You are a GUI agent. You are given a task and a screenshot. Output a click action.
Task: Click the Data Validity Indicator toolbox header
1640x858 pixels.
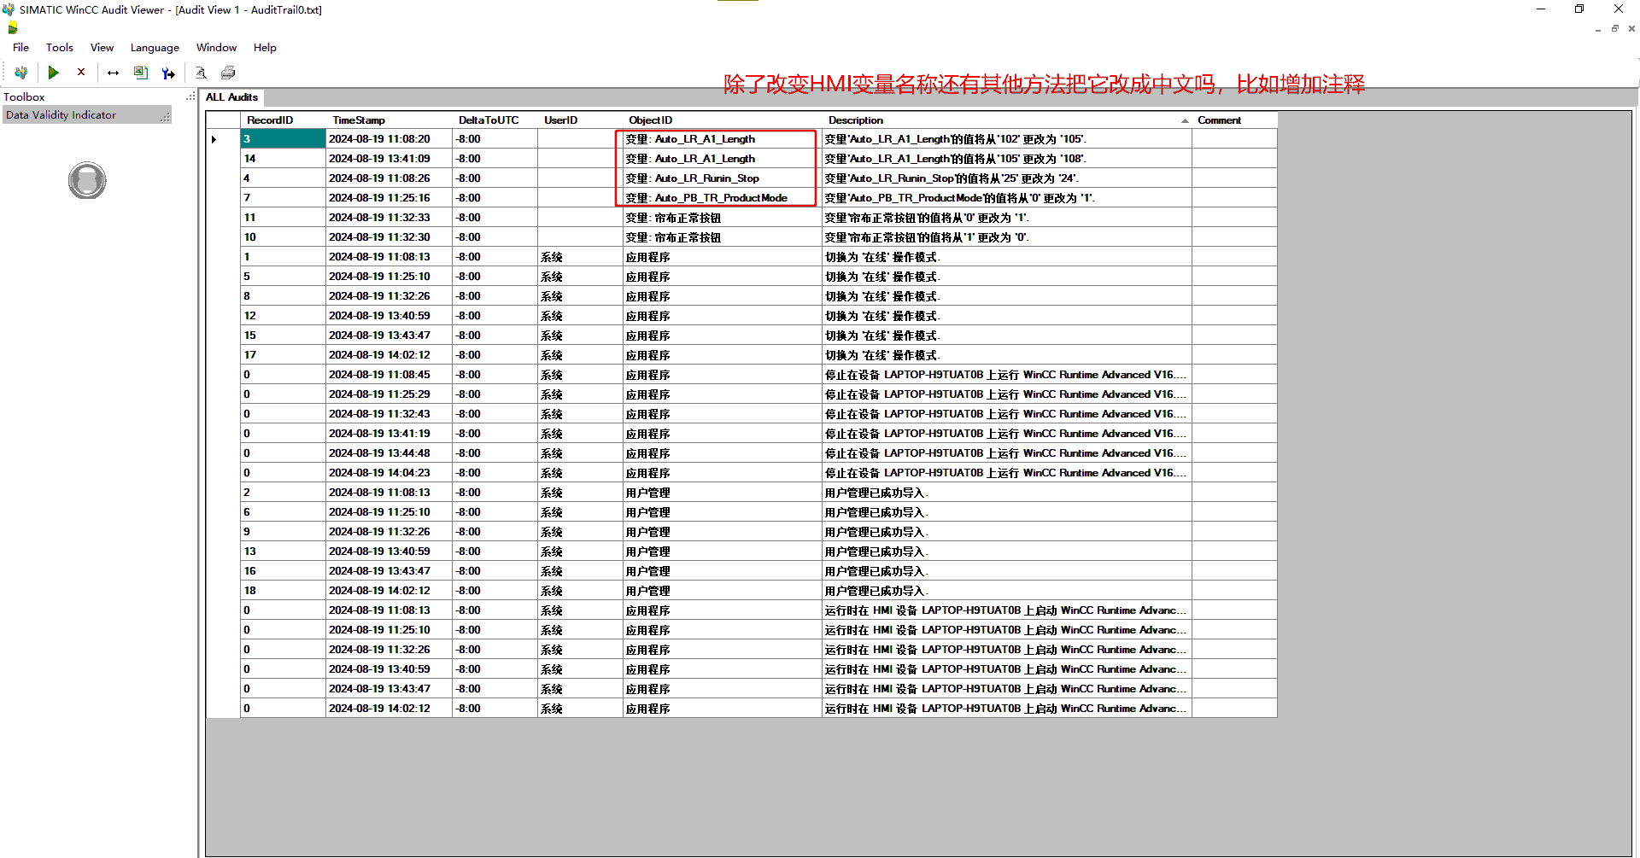(x=87, y=115)
